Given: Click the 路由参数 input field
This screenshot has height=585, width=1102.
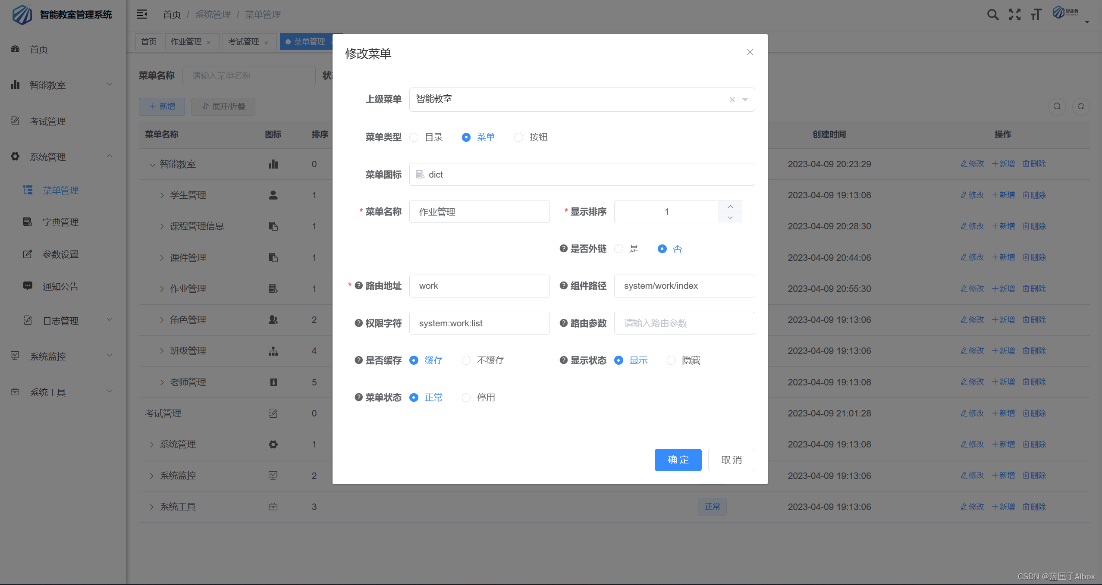Looking at the screenshot, I should pyautogui.click(x=684, y=323).
